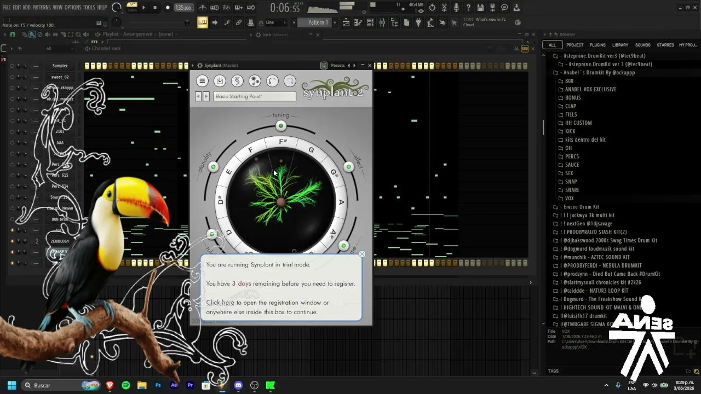701x394 pixels.
Task: Toggle Pat/Song mode switch
Action: pyautogui.click(x=131, y=8)
